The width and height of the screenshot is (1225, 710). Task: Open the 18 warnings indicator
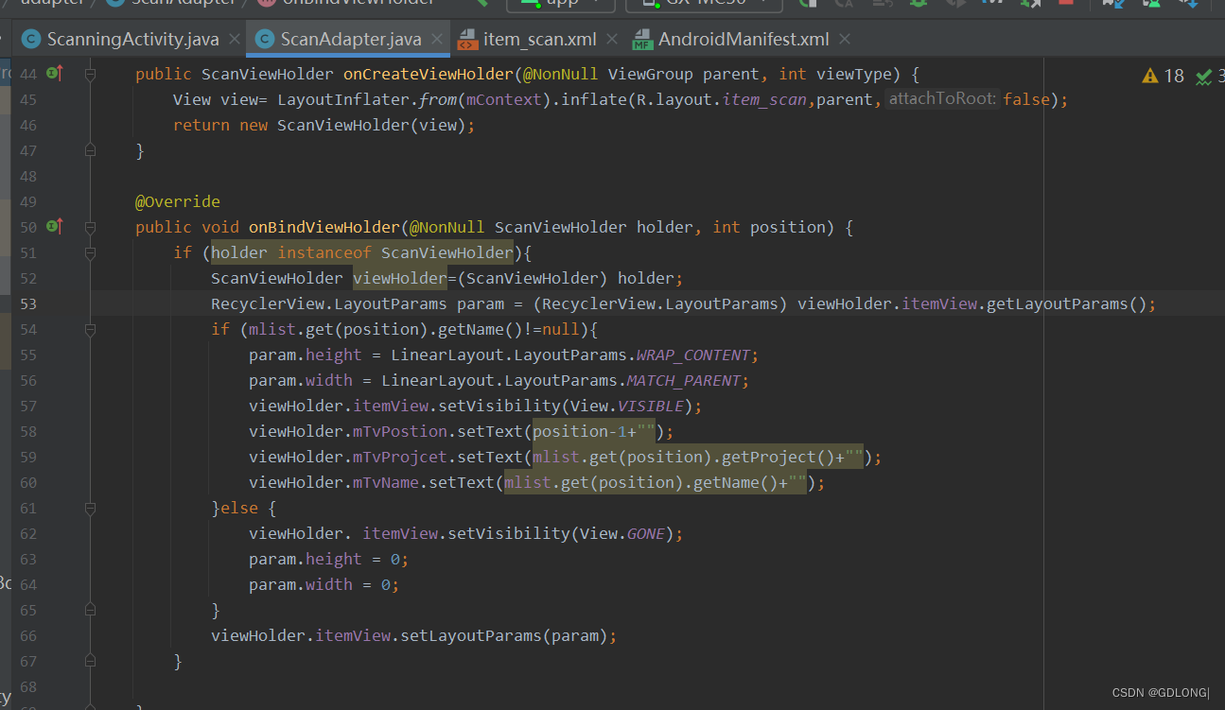pyautogui.click(x=1163, y=76)
